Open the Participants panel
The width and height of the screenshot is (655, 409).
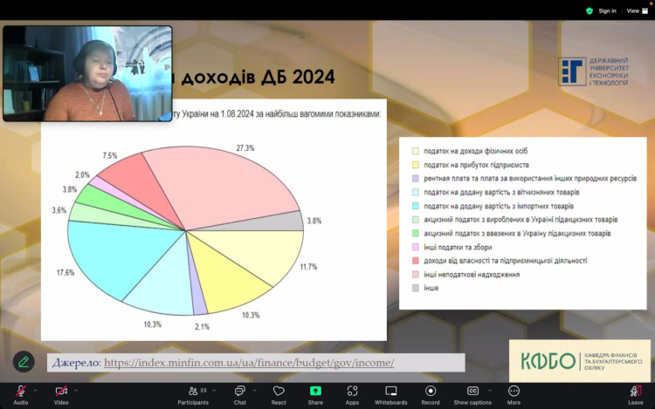pyautogui.click(x=193, y=392)
